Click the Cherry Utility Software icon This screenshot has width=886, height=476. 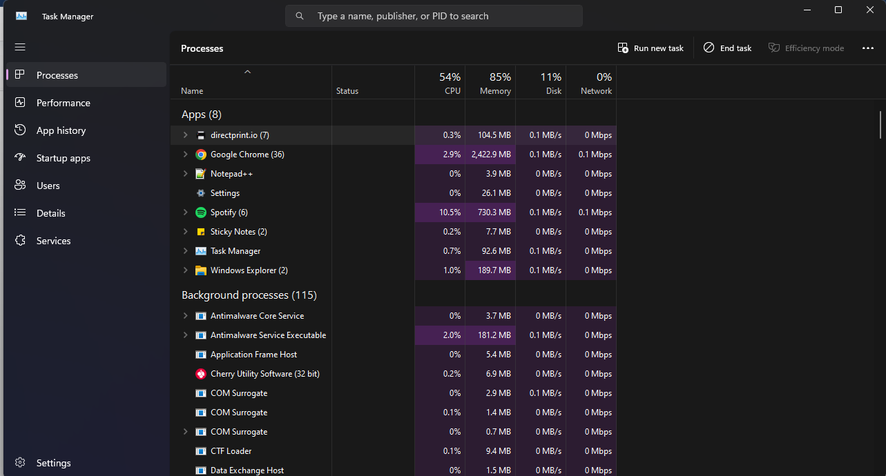[x=201, y=374]
